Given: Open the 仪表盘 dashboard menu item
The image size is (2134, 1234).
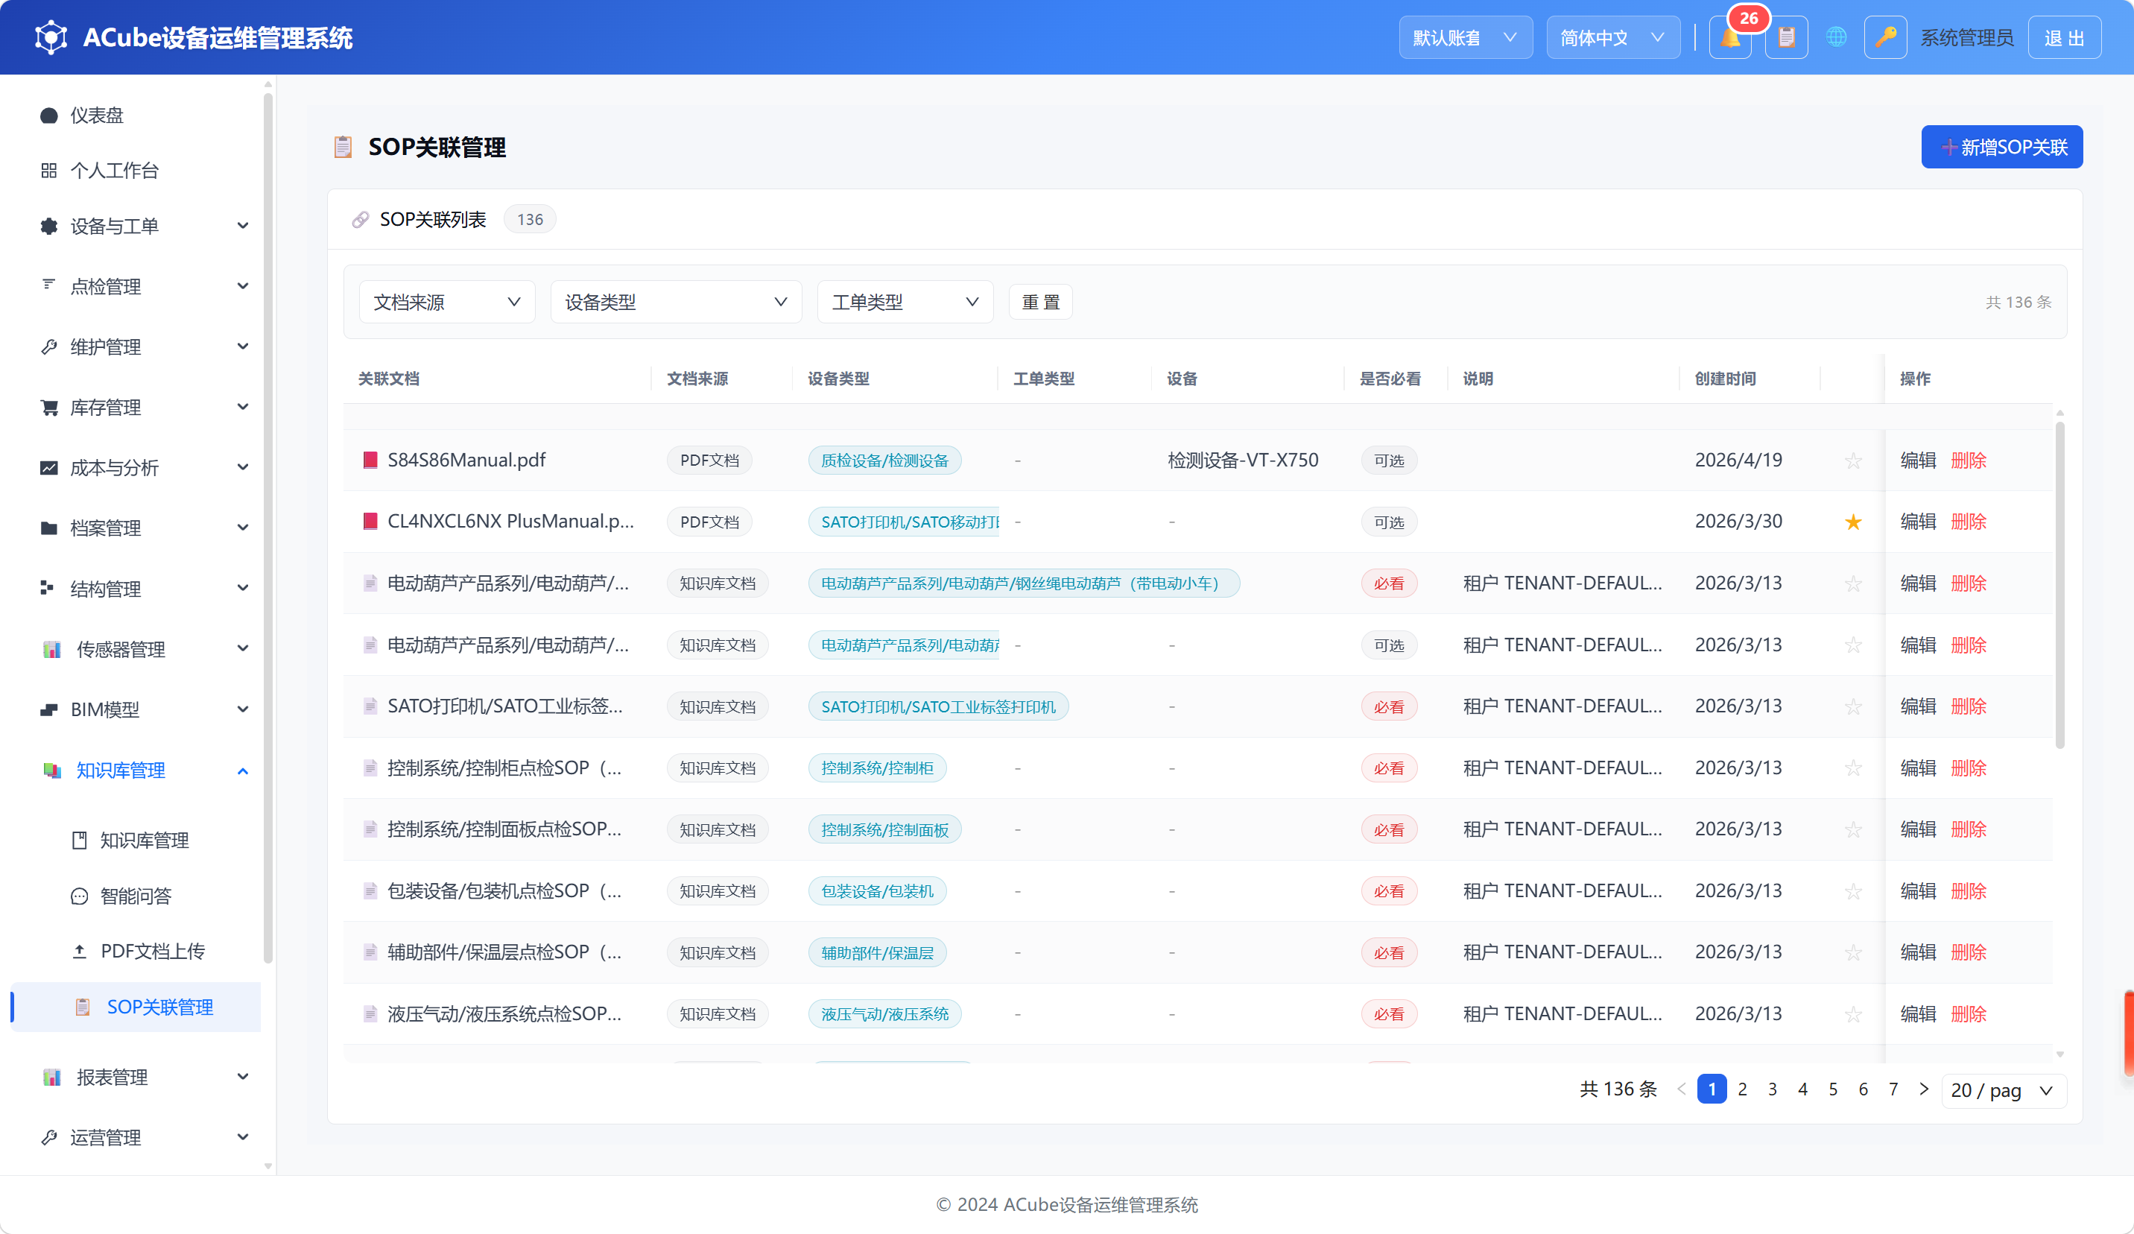Looking at the screenshot, I should pyautogui.click(x=136, y=116).
